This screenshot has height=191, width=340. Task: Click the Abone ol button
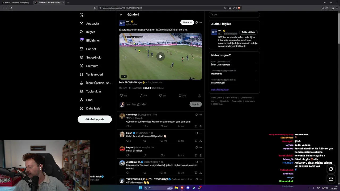pos(187,23)
